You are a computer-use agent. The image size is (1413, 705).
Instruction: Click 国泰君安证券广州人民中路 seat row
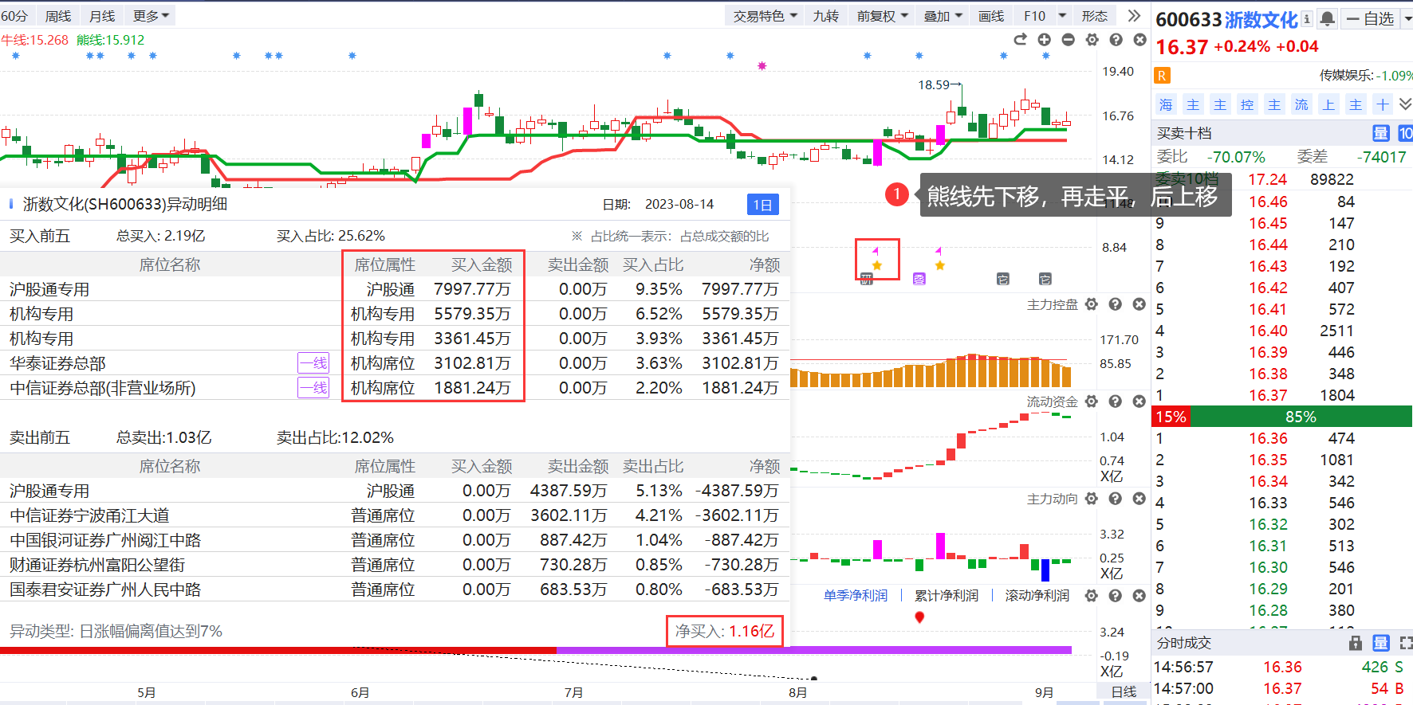(395, 589)
